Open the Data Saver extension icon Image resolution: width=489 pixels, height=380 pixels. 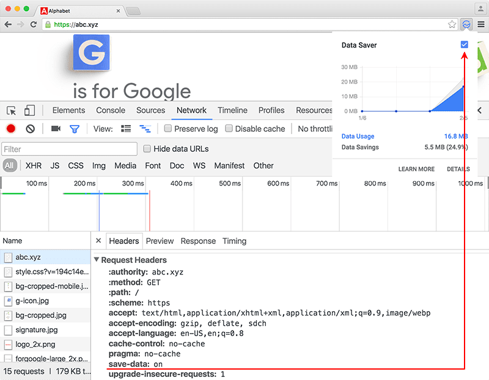coord(466,24)
